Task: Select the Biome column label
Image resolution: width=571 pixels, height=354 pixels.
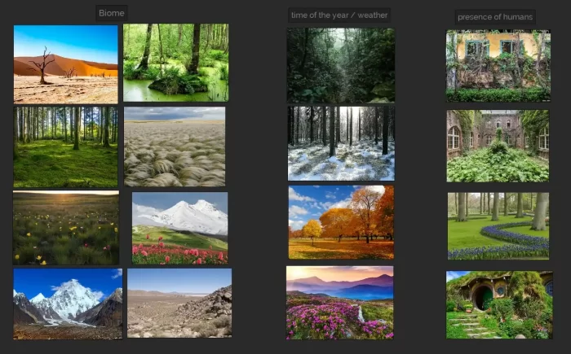Action: [111, 13]
